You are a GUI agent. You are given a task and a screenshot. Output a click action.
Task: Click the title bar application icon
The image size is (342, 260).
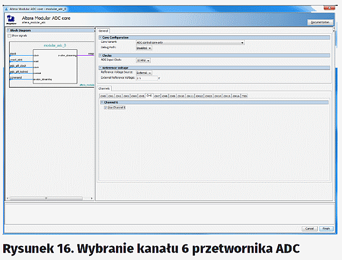click(6, 10)
